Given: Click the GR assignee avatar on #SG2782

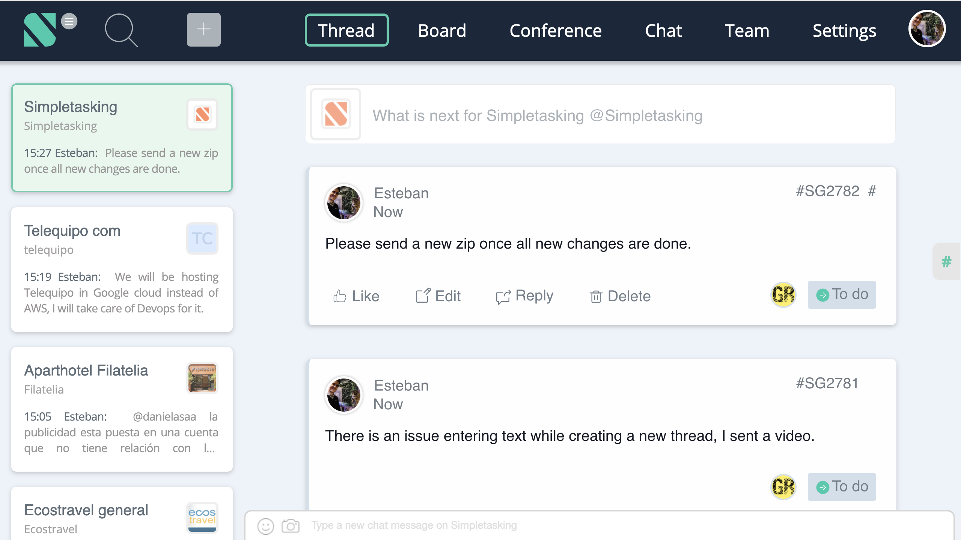Looking at the screenshot, I should pyautogui.click(x=783, y=294).
